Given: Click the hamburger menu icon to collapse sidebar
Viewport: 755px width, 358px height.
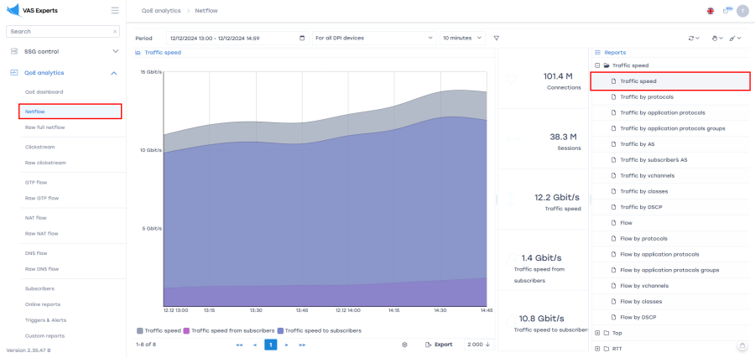Looking at the screenshot, I should [115, 10].
